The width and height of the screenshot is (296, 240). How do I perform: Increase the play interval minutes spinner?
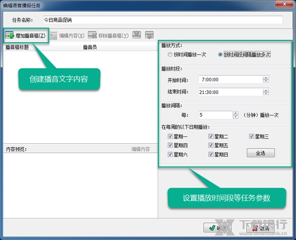235,113
